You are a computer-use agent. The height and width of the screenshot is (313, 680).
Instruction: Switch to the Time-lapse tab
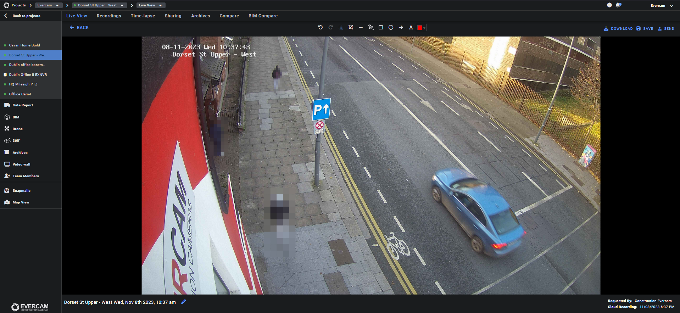coord(143,16)
